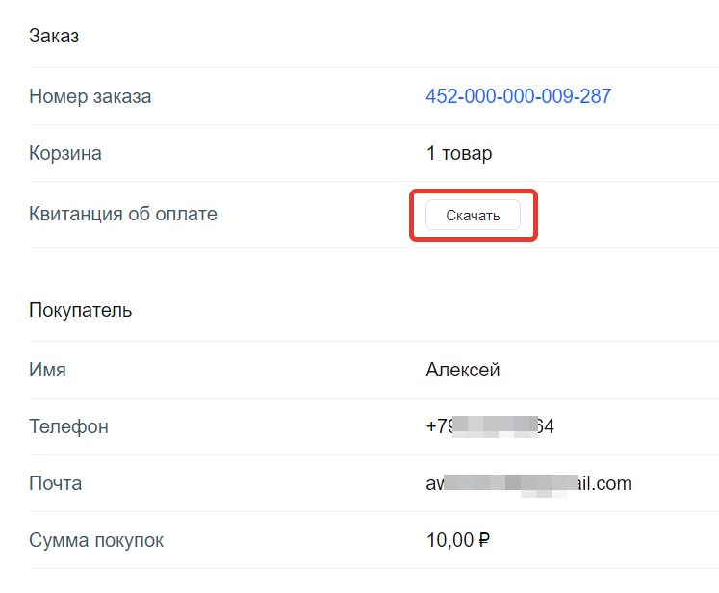Select the blurred email address value
Image resolution: width=719 pixels, height=593 pixels.
pos(528,484)
